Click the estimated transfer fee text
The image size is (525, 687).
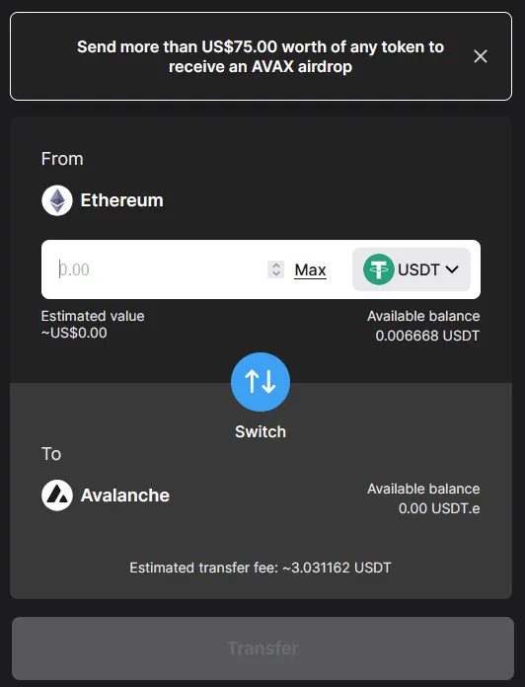pyautogui.click(x=261, y=568)
